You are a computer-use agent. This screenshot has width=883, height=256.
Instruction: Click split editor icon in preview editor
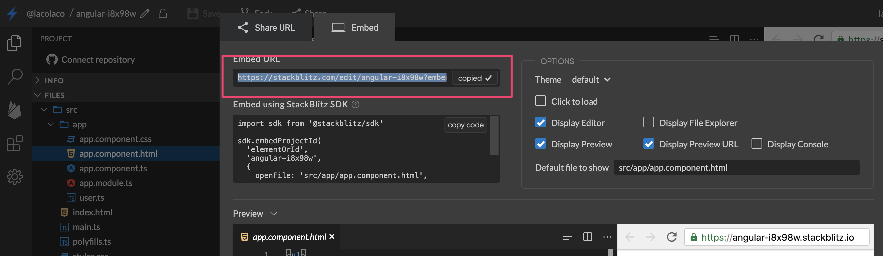pos(588,237)
